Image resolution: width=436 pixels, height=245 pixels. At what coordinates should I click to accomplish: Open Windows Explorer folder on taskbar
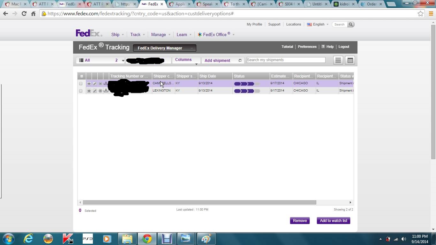coord(127,239)
